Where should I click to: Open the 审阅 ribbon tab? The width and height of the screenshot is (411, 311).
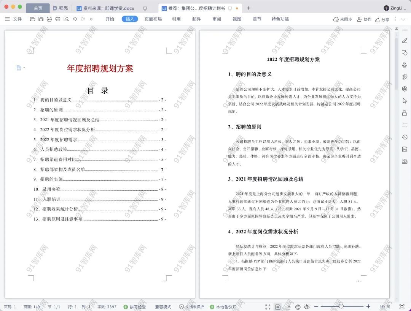pos(217,19)
